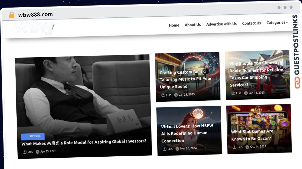Image resolution: width=302 pixels, height=169 pixels.
Task: Click Luis on the Virtual Lovers card
Action: pyautogui.click(x=170, y=149)
